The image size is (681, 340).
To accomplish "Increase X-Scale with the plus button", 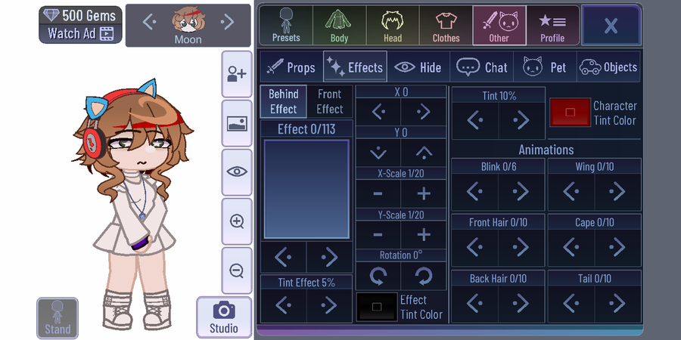I will (424, 193).
